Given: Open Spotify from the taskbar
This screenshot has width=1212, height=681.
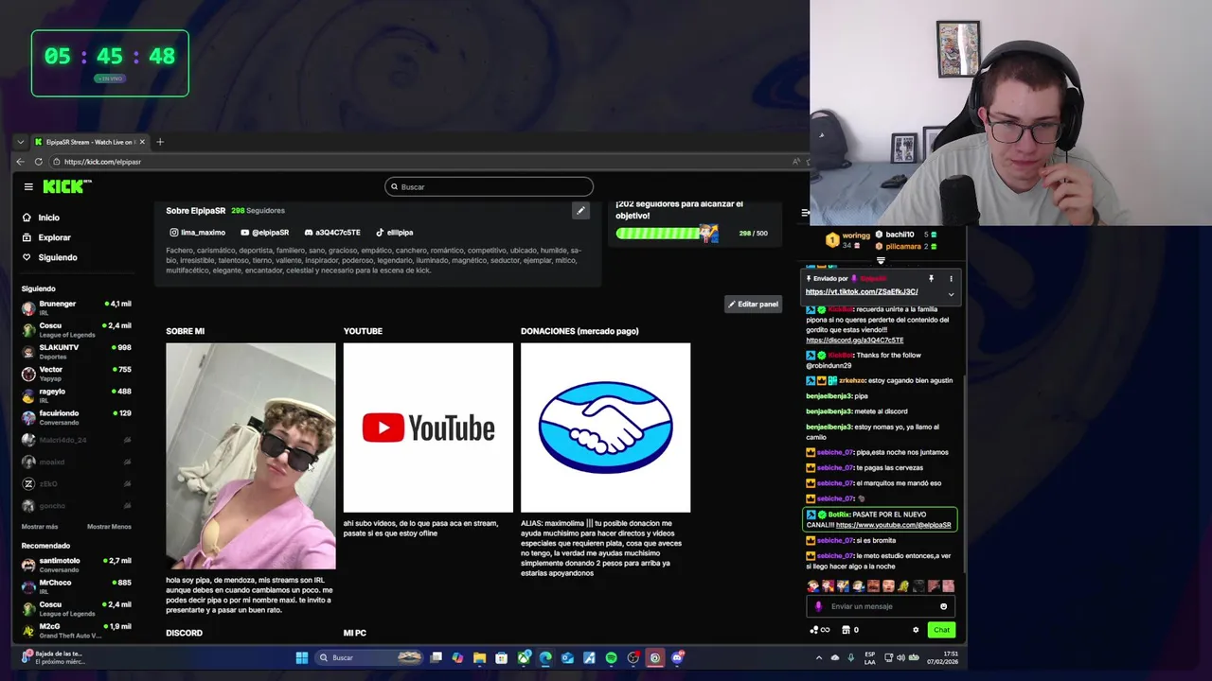Looking at the screenshot, I should click(x=611, y=657).
